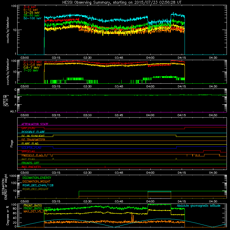230x230 pixels.
Task: Select the SAA_FLAG label
Action: coord(28,152)
